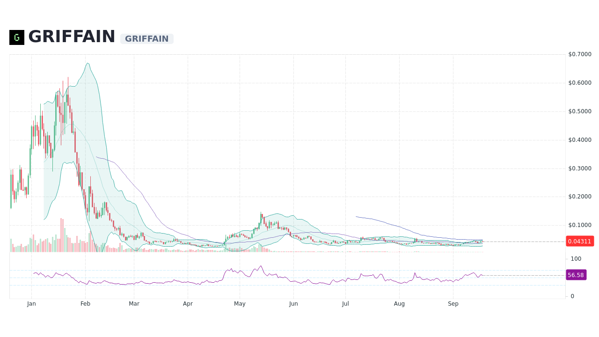Select the purple 56.58 RSI value label
This screenshot has width=599, height=337.
576,275
